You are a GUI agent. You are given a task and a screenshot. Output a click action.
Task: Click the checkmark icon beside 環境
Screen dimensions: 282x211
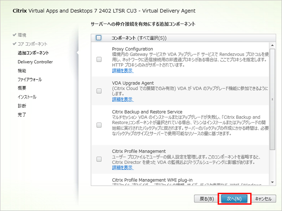(x=15, y=35)
